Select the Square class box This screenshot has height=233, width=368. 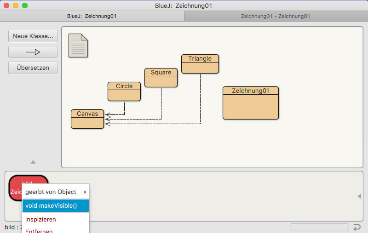[161, 78]
